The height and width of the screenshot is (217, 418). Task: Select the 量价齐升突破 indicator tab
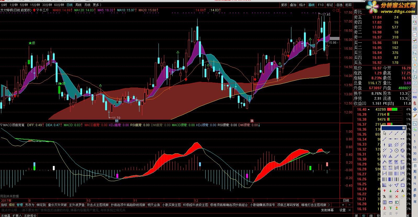click(57, 205)
